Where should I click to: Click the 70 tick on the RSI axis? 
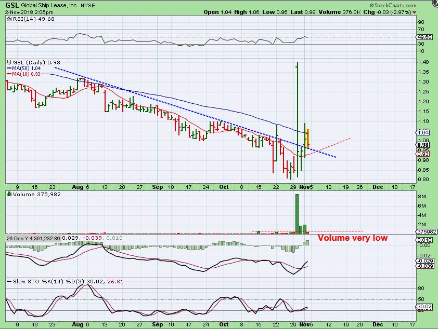click(421, 30)
